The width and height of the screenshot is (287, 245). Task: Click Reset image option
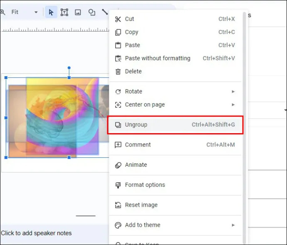click(x=175, y=205)
